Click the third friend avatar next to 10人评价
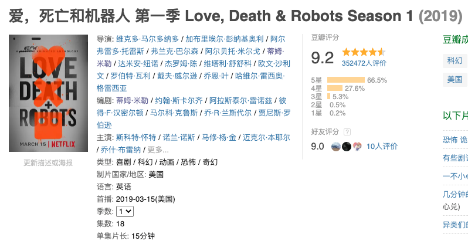Image resolution: width=468 pixels, height=241 pixels. point(357,146)
